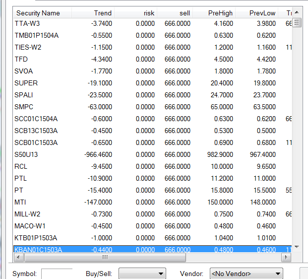
Task: Select the SCB01C1503A row
Action: point(152,142)
